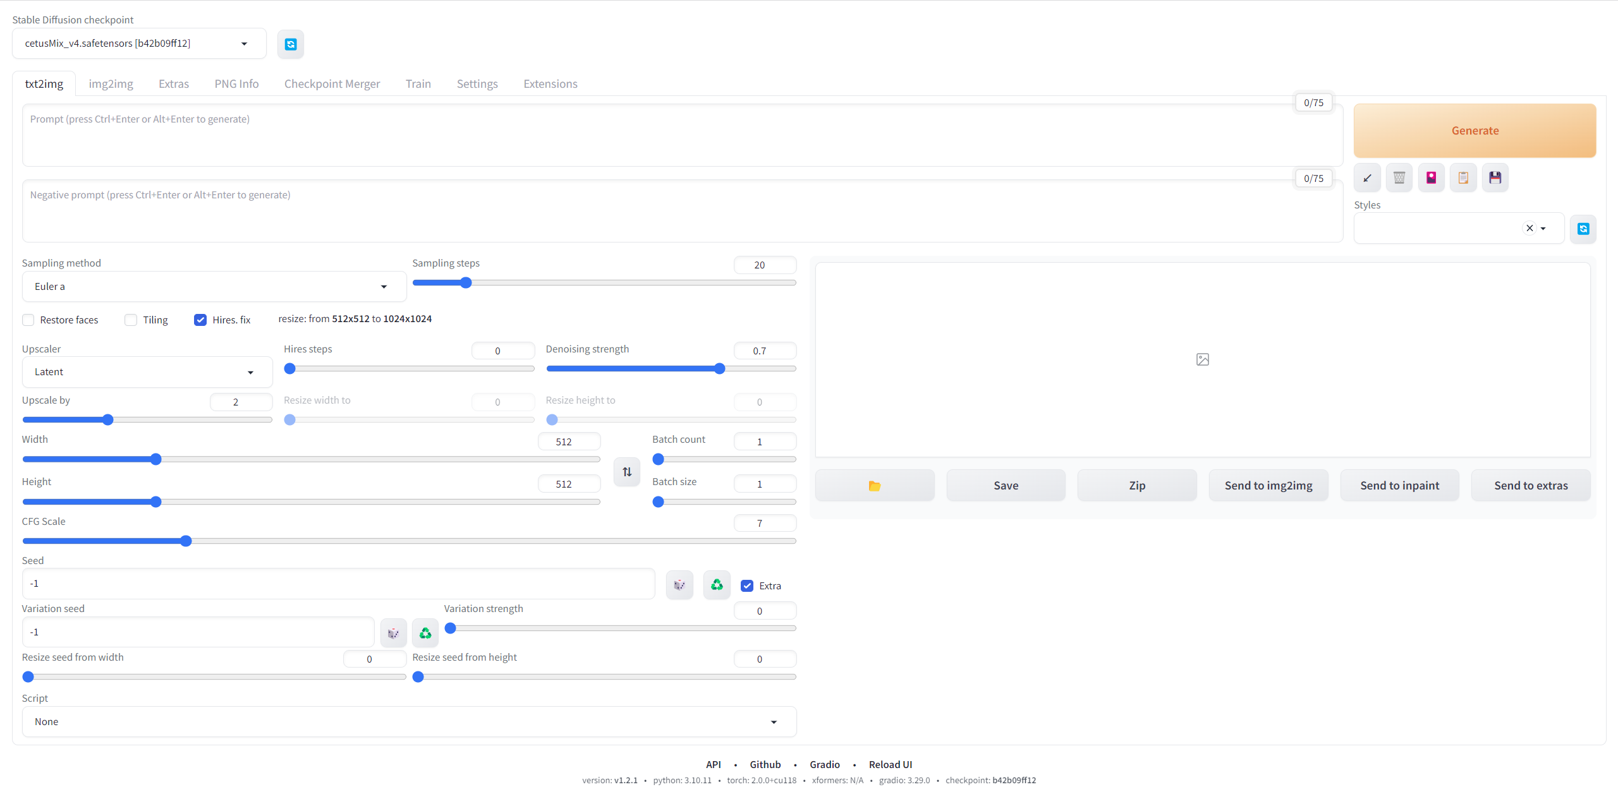Viewport: 1618px width, 811px height.
Task: Click the read generation parameters arrow icon
Action: (1367, 178)
